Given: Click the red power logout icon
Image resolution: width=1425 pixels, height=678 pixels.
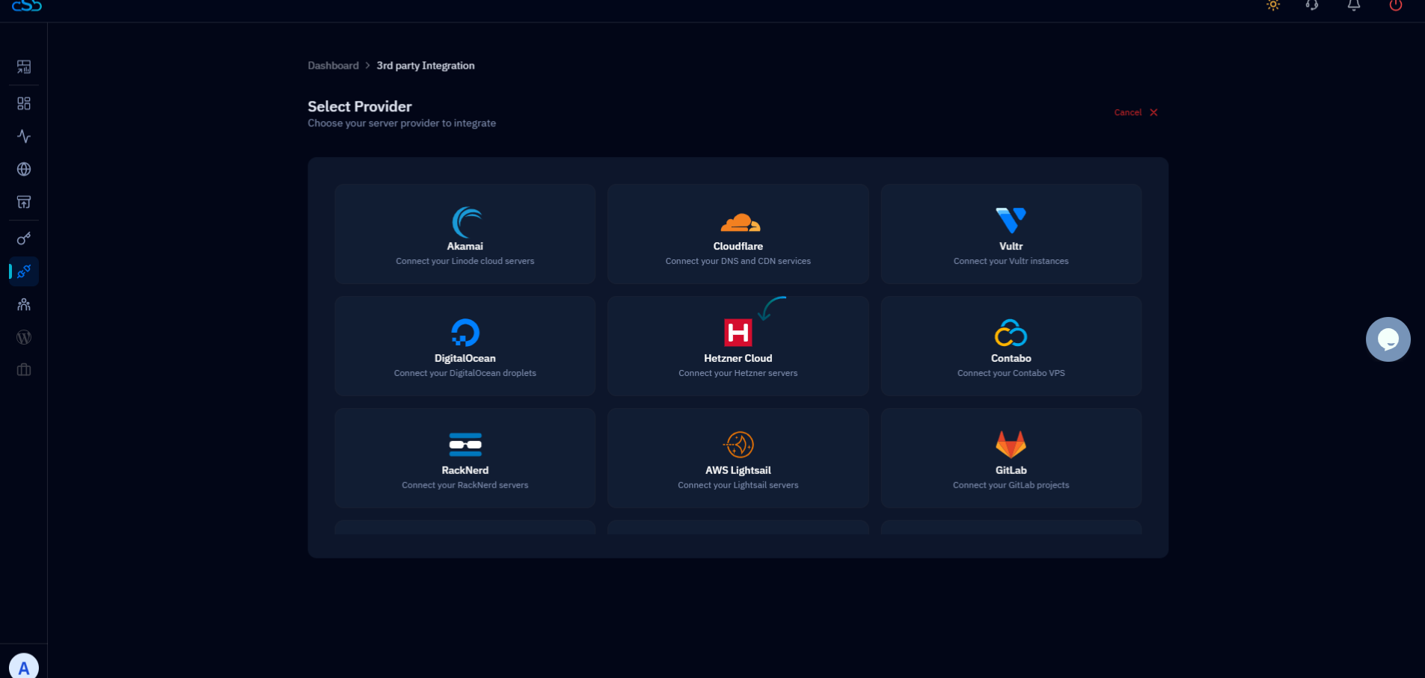Looking at the screenshot, I should point(1396,5).
